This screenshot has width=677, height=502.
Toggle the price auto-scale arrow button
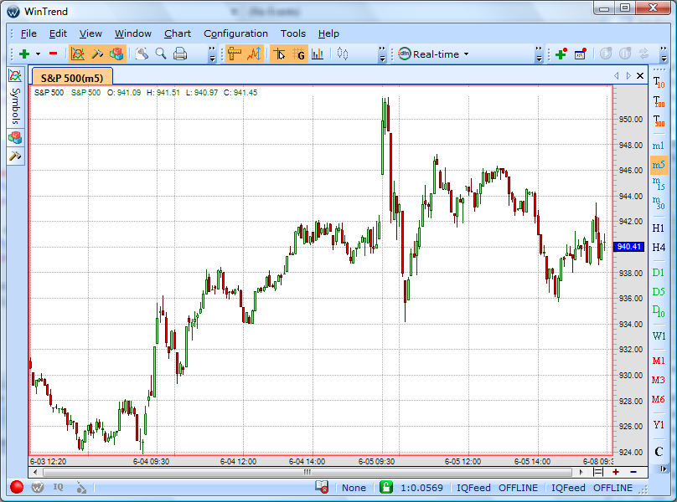click(x=254, y=54)
